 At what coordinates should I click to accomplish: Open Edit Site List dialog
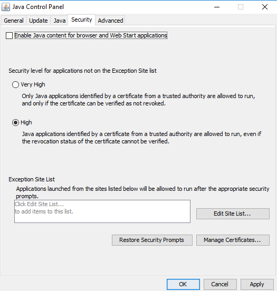(x=233, y=214)
